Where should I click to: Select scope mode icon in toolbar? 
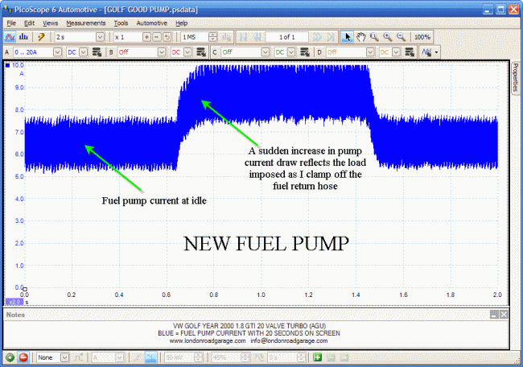point(10,37)
